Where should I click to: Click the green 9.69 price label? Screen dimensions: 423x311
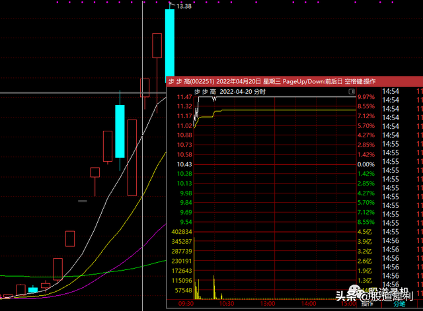point(186,213)
